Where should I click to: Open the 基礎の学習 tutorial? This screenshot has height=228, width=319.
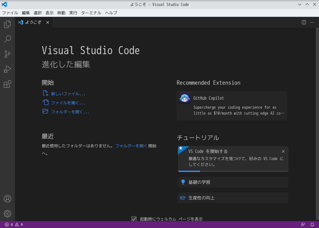coord(233,182)
